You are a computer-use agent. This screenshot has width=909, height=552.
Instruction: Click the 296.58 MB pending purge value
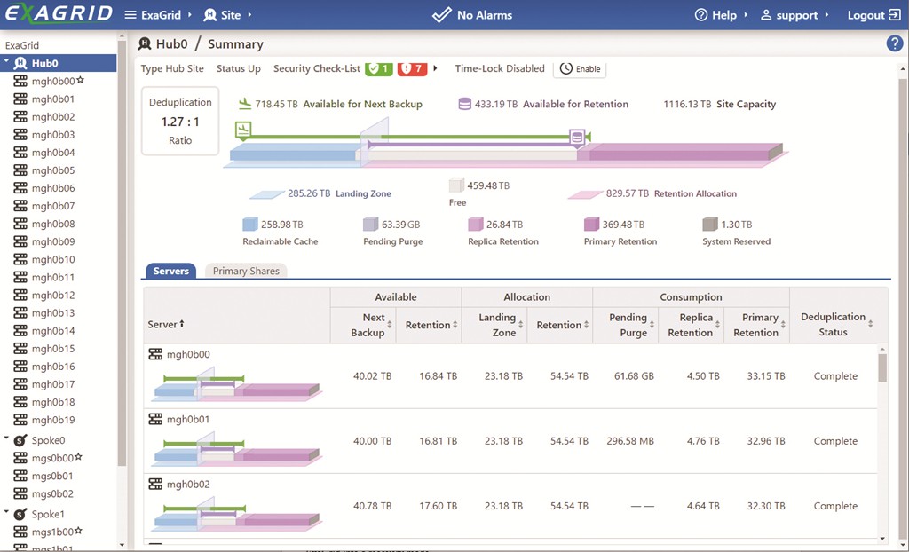(x=630, y=441)
